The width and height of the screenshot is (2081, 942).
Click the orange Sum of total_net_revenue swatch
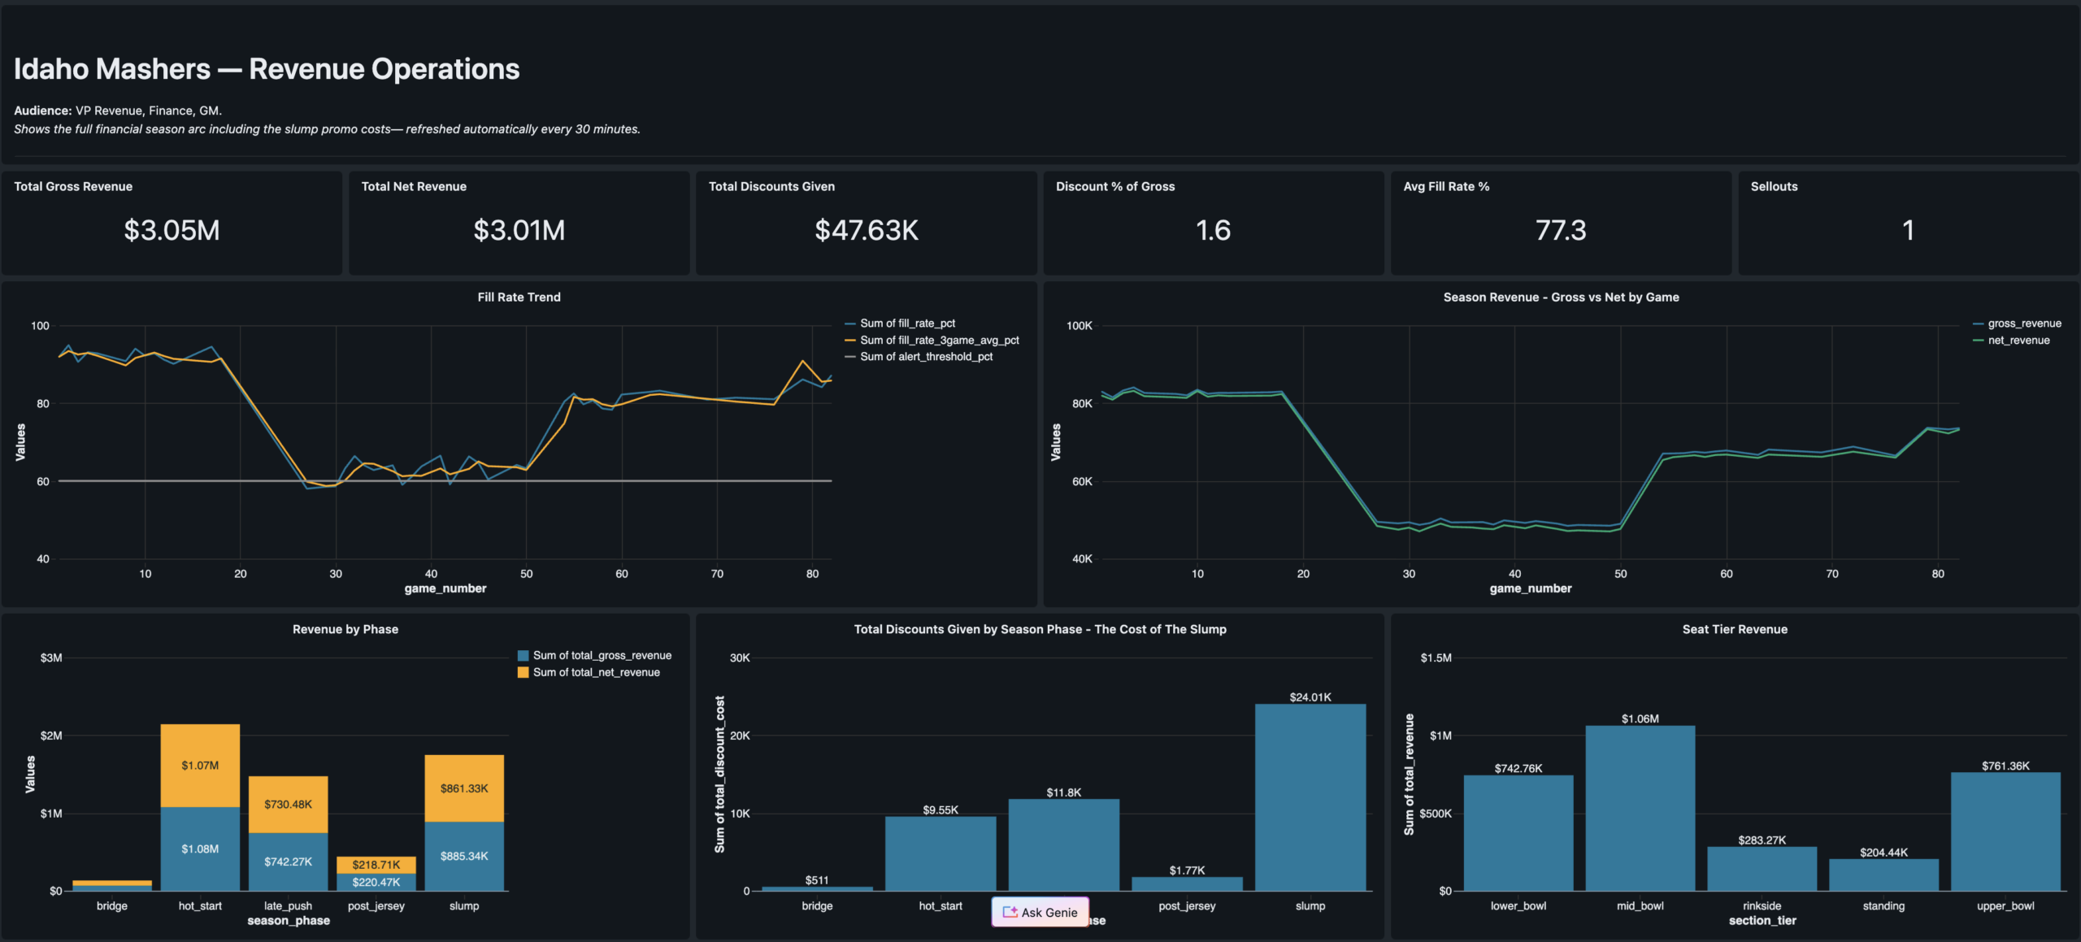tap(524, 672)
